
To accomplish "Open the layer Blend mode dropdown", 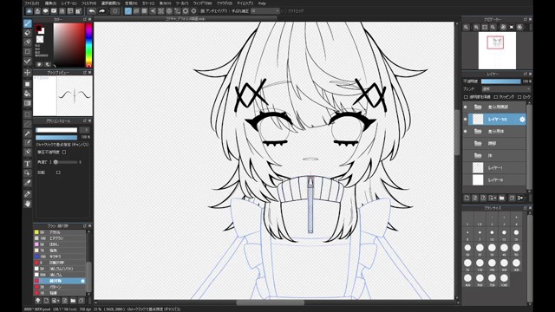I will click(x=506, y=88).
